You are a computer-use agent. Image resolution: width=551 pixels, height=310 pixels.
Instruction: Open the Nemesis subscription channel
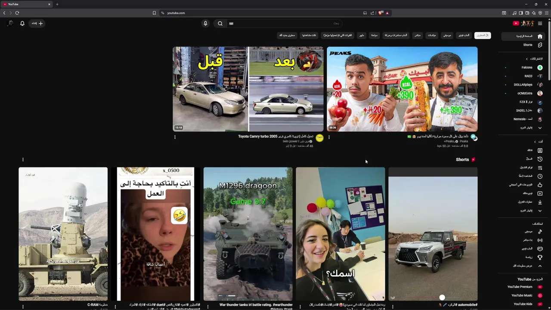523,119
